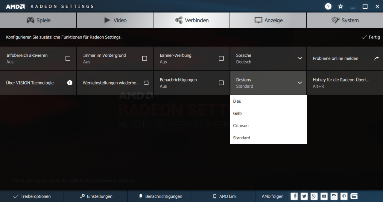Click the star favorites icon in title bar
The image size is (383, 202).
[x=341, y=6]
